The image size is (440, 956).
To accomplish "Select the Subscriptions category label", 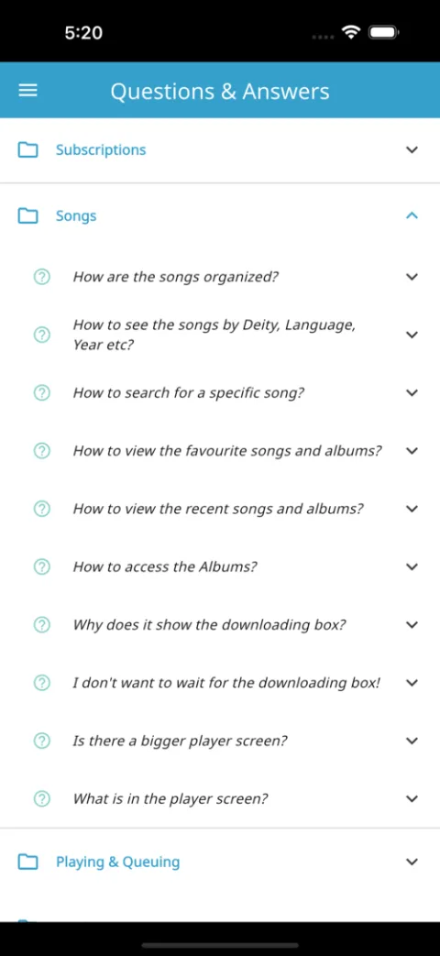I will click(x=101, y=150).
